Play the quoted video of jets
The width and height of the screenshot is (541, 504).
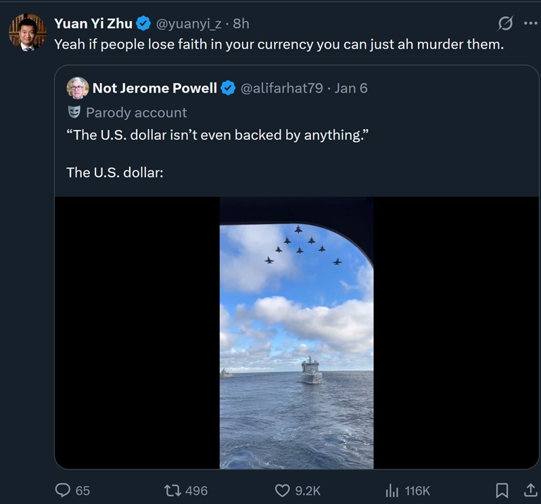pos(296,332)
